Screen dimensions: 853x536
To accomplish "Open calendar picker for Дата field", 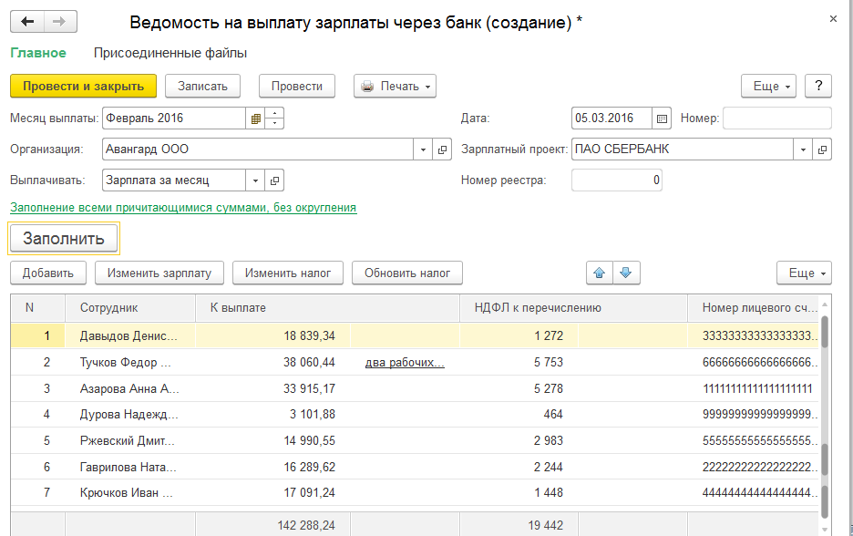I will (663, 119).
